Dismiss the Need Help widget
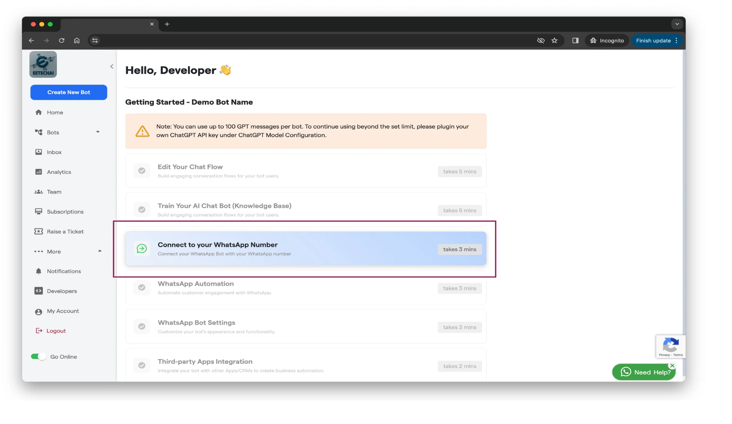This screenshot has height=424, width=732. point(672,366)
